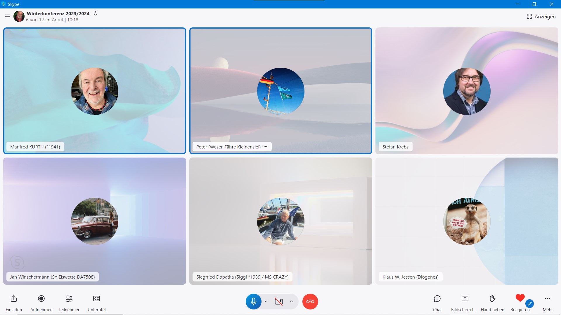561x315 pixels.
Task: Mute the microphone
Action: pyautogui.click(x=253, y=301)
